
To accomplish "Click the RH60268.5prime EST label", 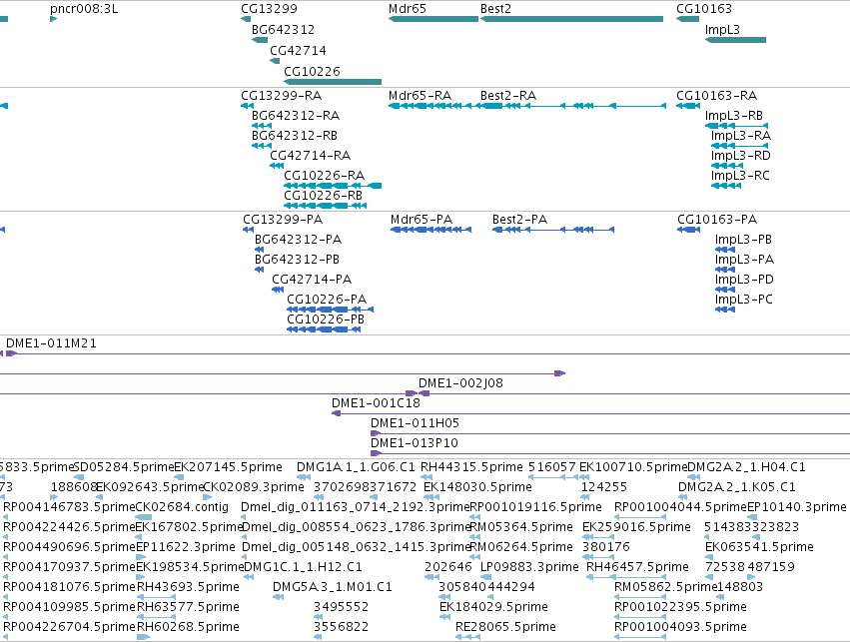I will coord(188,627).
